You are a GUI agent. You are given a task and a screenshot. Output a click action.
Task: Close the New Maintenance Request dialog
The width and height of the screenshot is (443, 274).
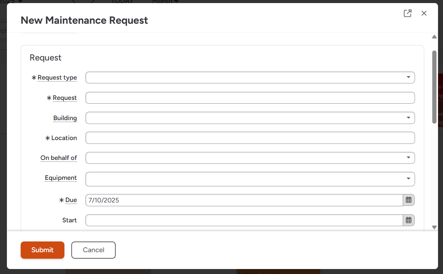tap(424, 13)
